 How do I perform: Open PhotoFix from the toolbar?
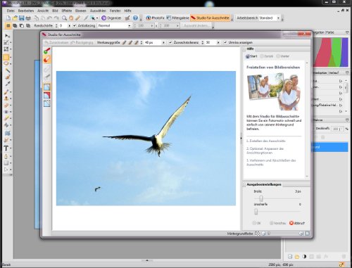click(x=155, y=18)
